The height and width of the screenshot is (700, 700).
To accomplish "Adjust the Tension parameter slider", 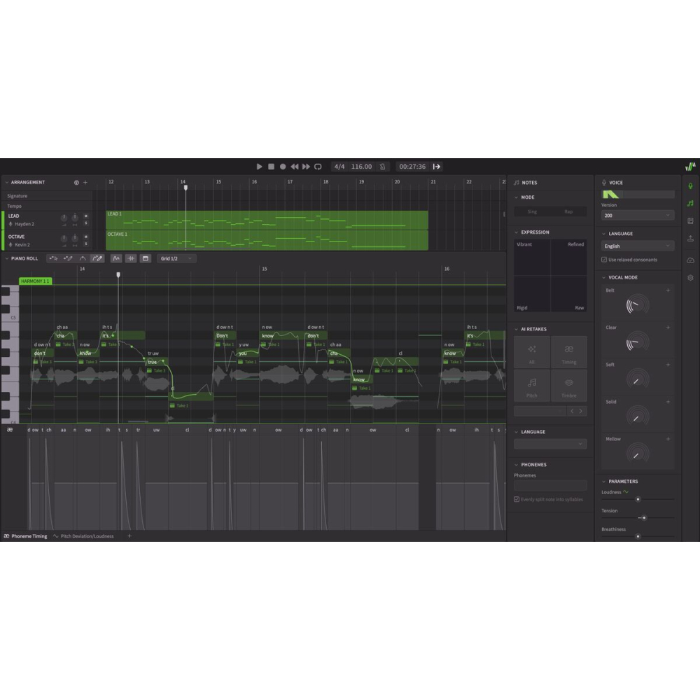I will (x=643, y=518).
